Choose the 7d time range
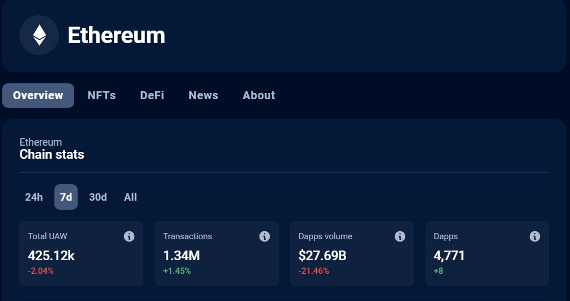 66,197
